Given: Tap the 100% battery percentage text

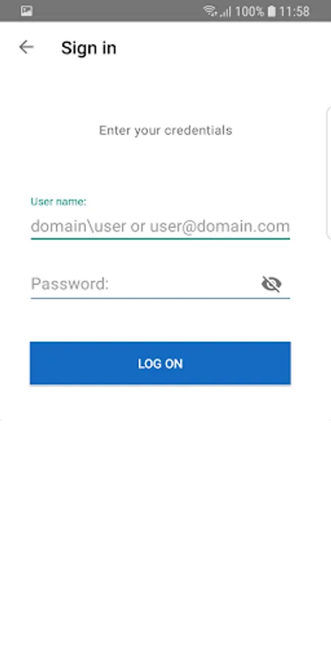Looking at the screenshot, I should [x=249, y=11].
